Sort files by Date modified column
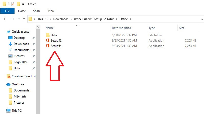The image size is (204, 114). pos(121,28)
